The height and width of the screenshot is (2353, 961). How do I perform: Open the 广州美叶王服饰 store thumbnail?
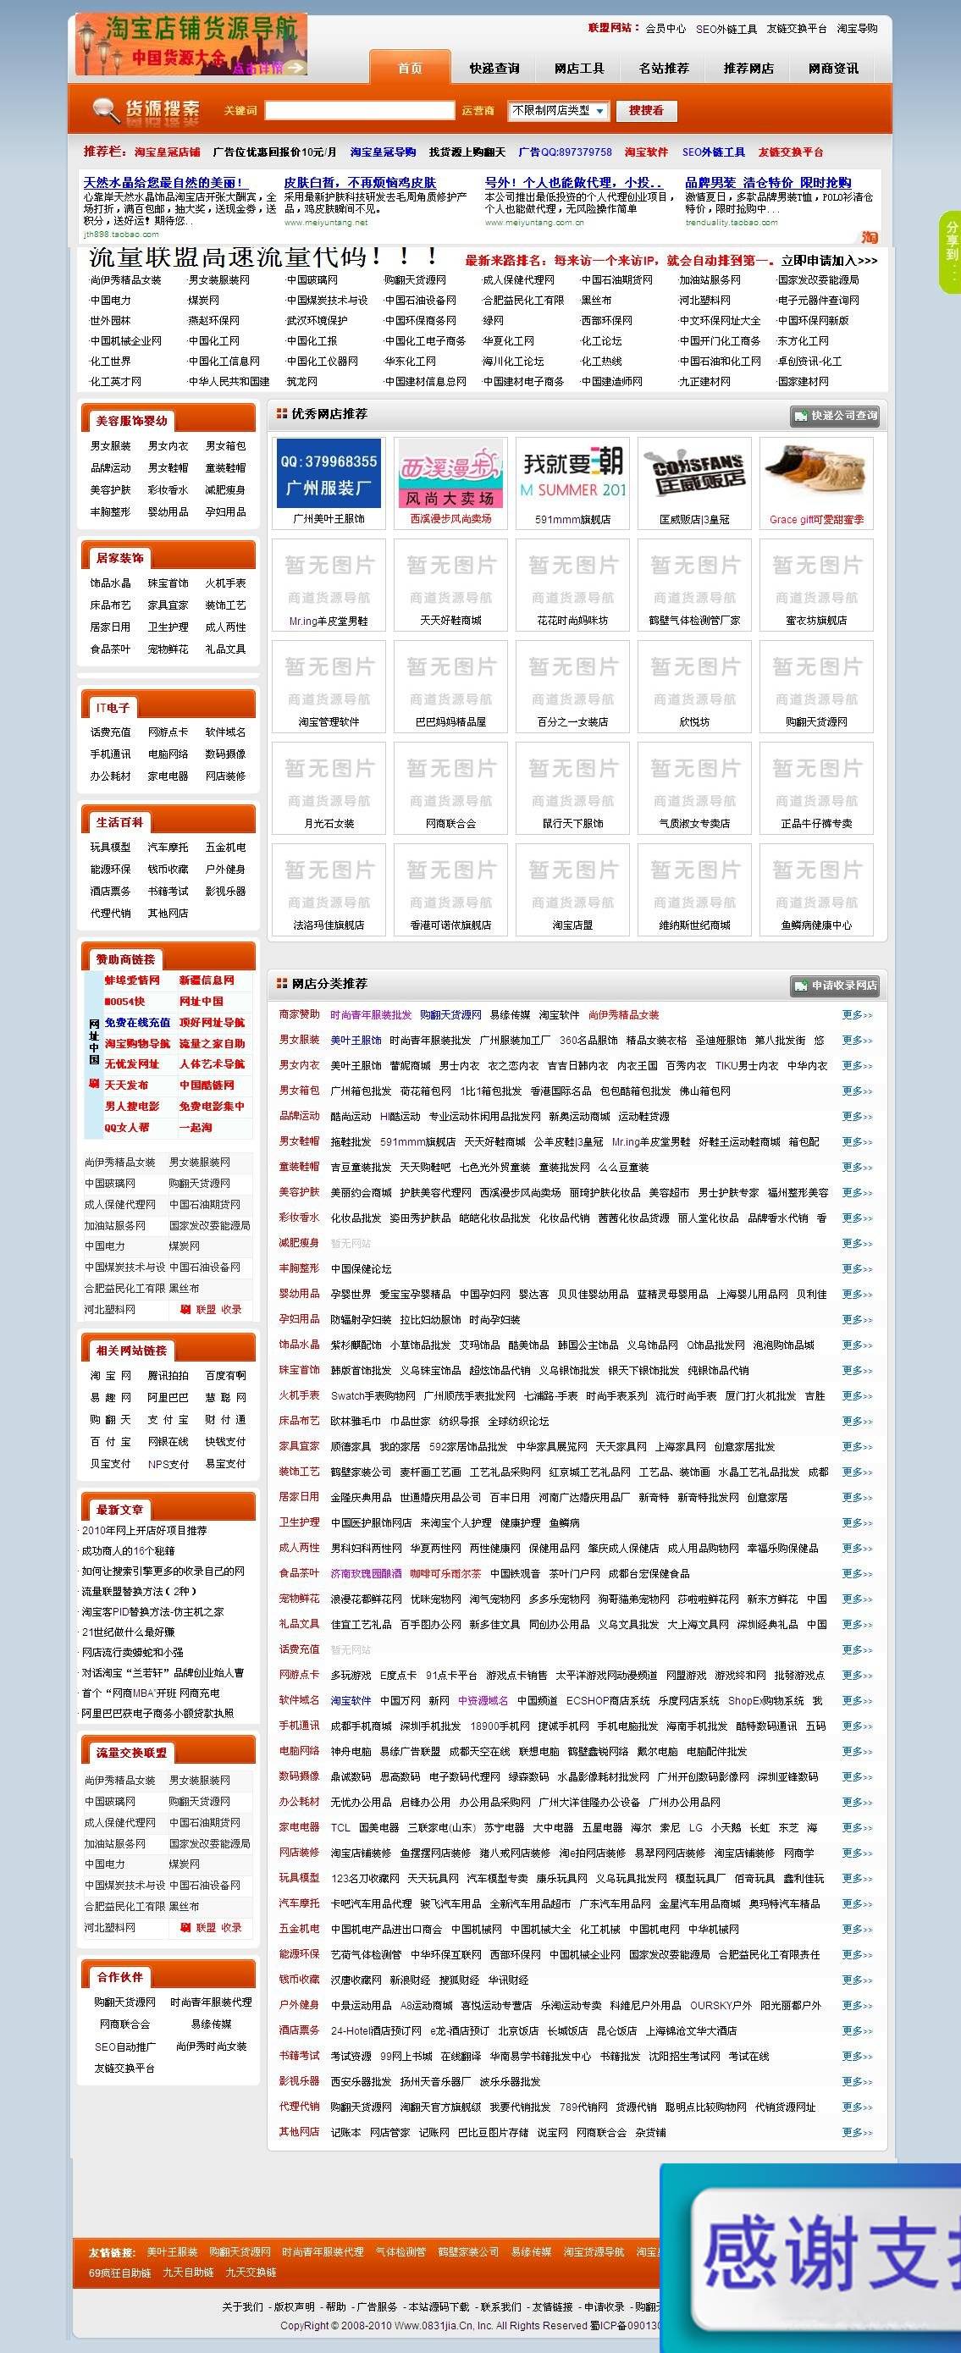[329, 483]
